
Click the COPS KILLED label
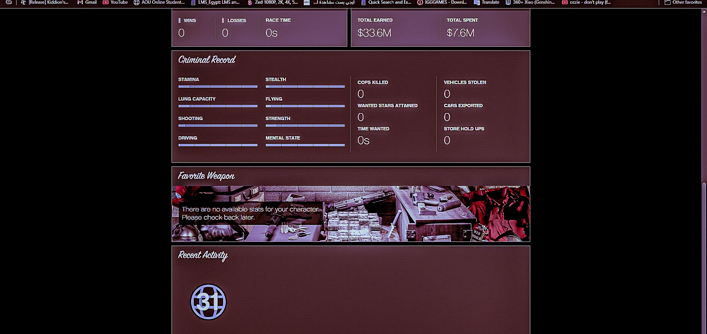373,82
